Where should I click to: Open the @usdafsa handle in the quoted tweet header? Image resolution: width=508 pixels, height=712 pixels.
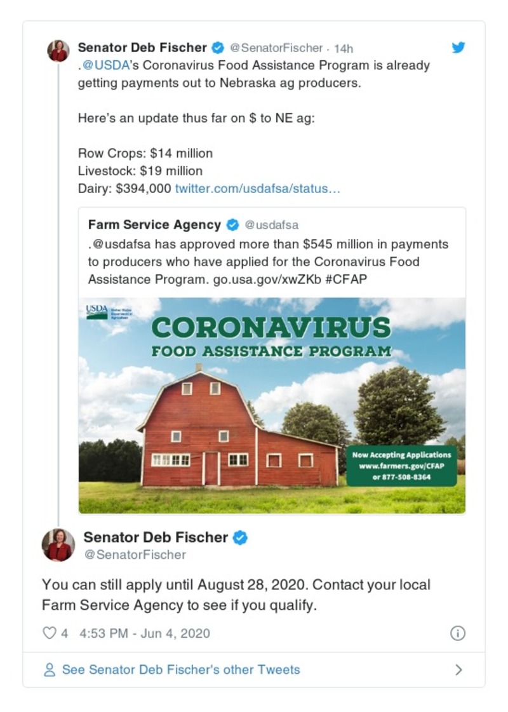click(272, 225)
